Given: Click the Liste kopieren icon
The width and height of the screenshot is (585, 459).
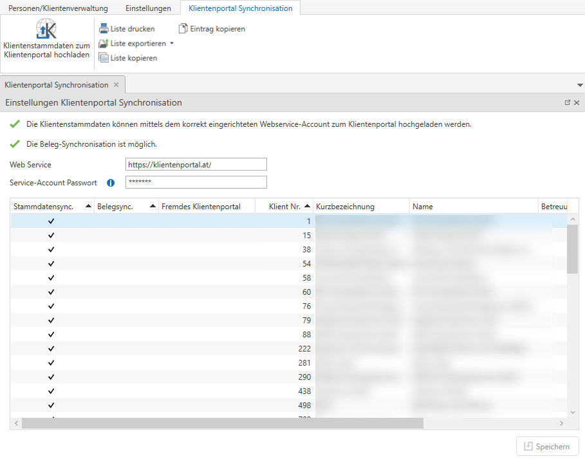Looking at the screenshot, I should point(104,58).
